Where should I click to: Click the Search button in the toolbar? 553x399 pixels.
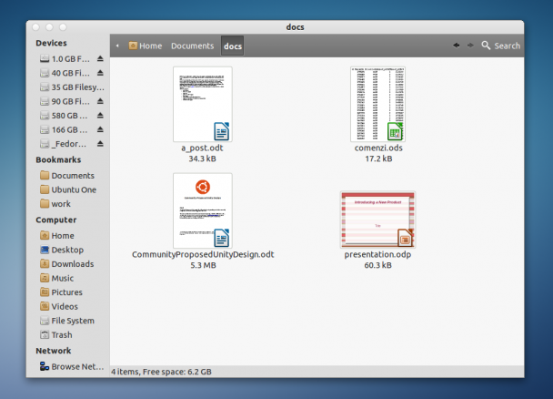501,46
